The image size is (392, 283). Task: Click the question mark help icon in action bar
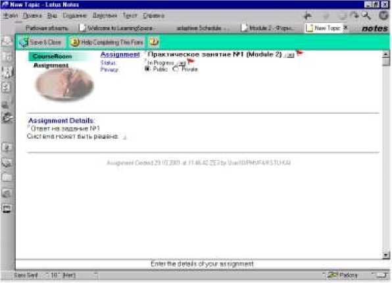pos(154,41)
